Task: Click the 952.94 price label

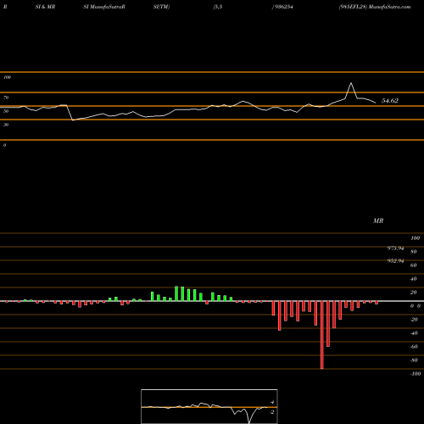Action: pos(395,261)
